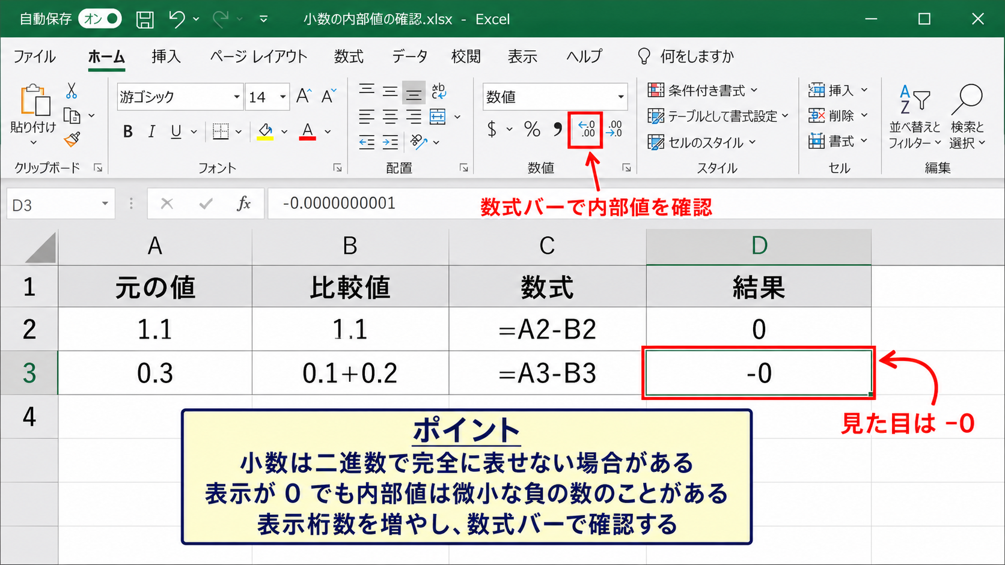Click the Save icon in title bar
This screenshot has height=565, width=1005.
(145, 19)
